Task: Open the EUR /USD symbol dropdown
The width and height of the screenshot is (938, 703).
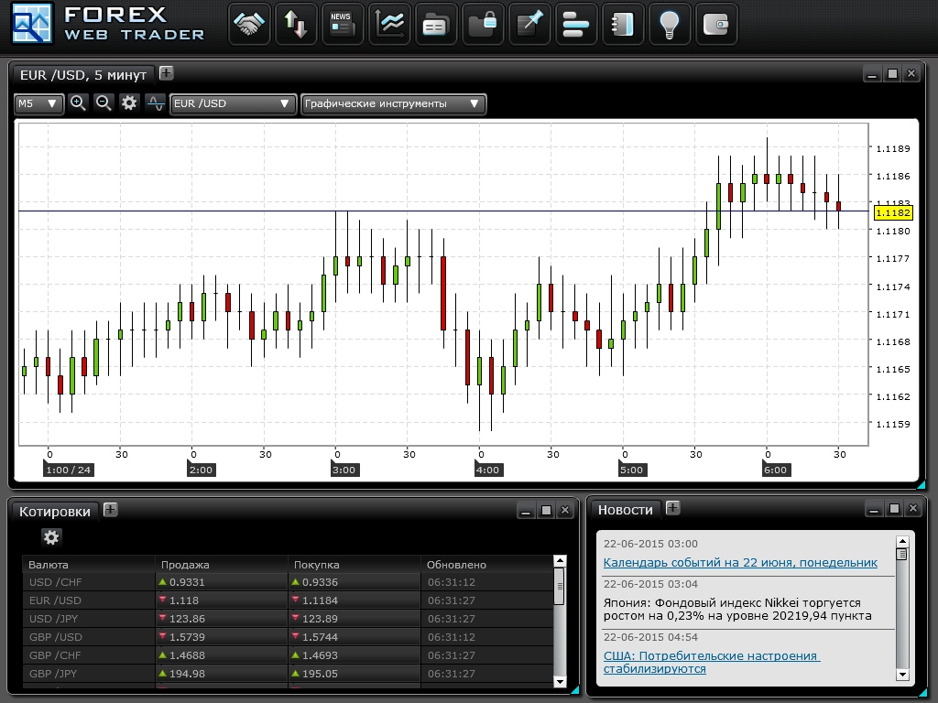Action: (x=233, y=103)
